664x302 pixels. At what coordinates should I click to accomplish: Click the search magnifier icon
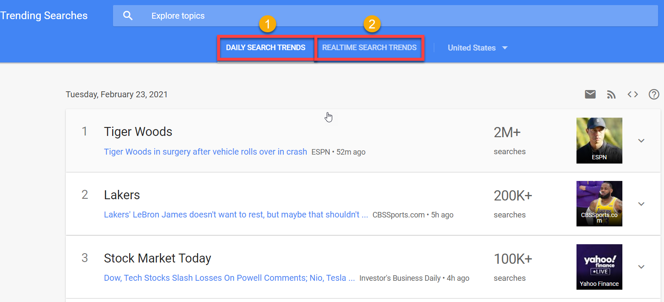click(x=128, y=16)
